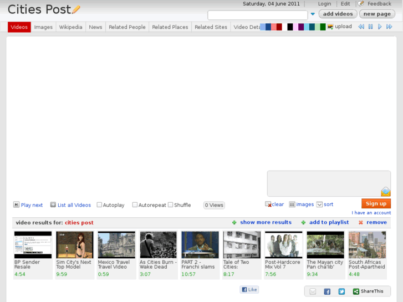Click the I have an account link
403x302 pixels.
[371, 213]
